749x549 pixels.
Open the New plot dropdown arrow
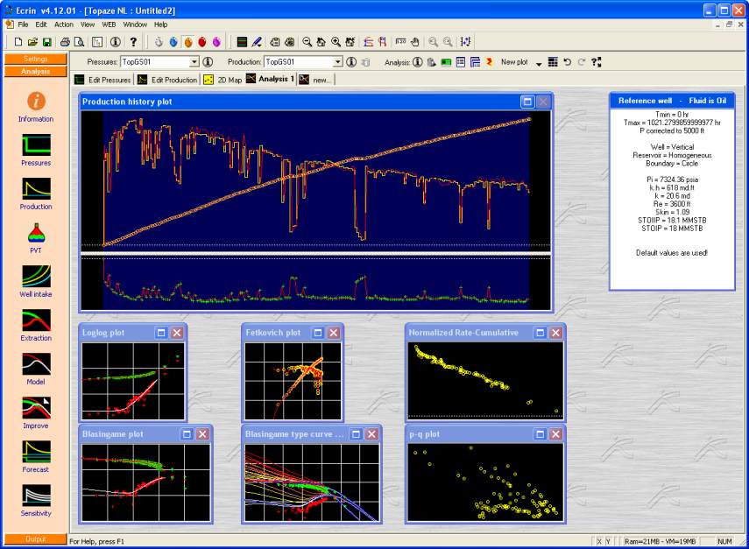tap(539, 63)
